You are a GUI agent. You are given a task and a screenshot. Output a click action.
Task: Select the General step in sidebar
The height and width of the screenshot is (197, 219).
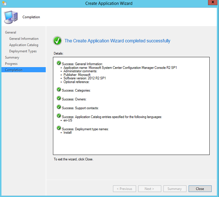11,32
